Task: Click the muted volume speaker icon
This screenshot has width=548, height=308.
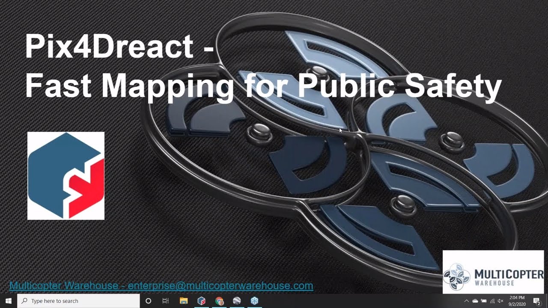Action: [501, 301]
